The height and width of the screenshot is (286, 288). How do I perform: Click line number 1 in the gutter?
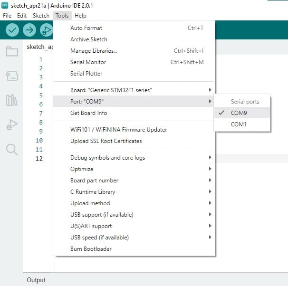41,59
